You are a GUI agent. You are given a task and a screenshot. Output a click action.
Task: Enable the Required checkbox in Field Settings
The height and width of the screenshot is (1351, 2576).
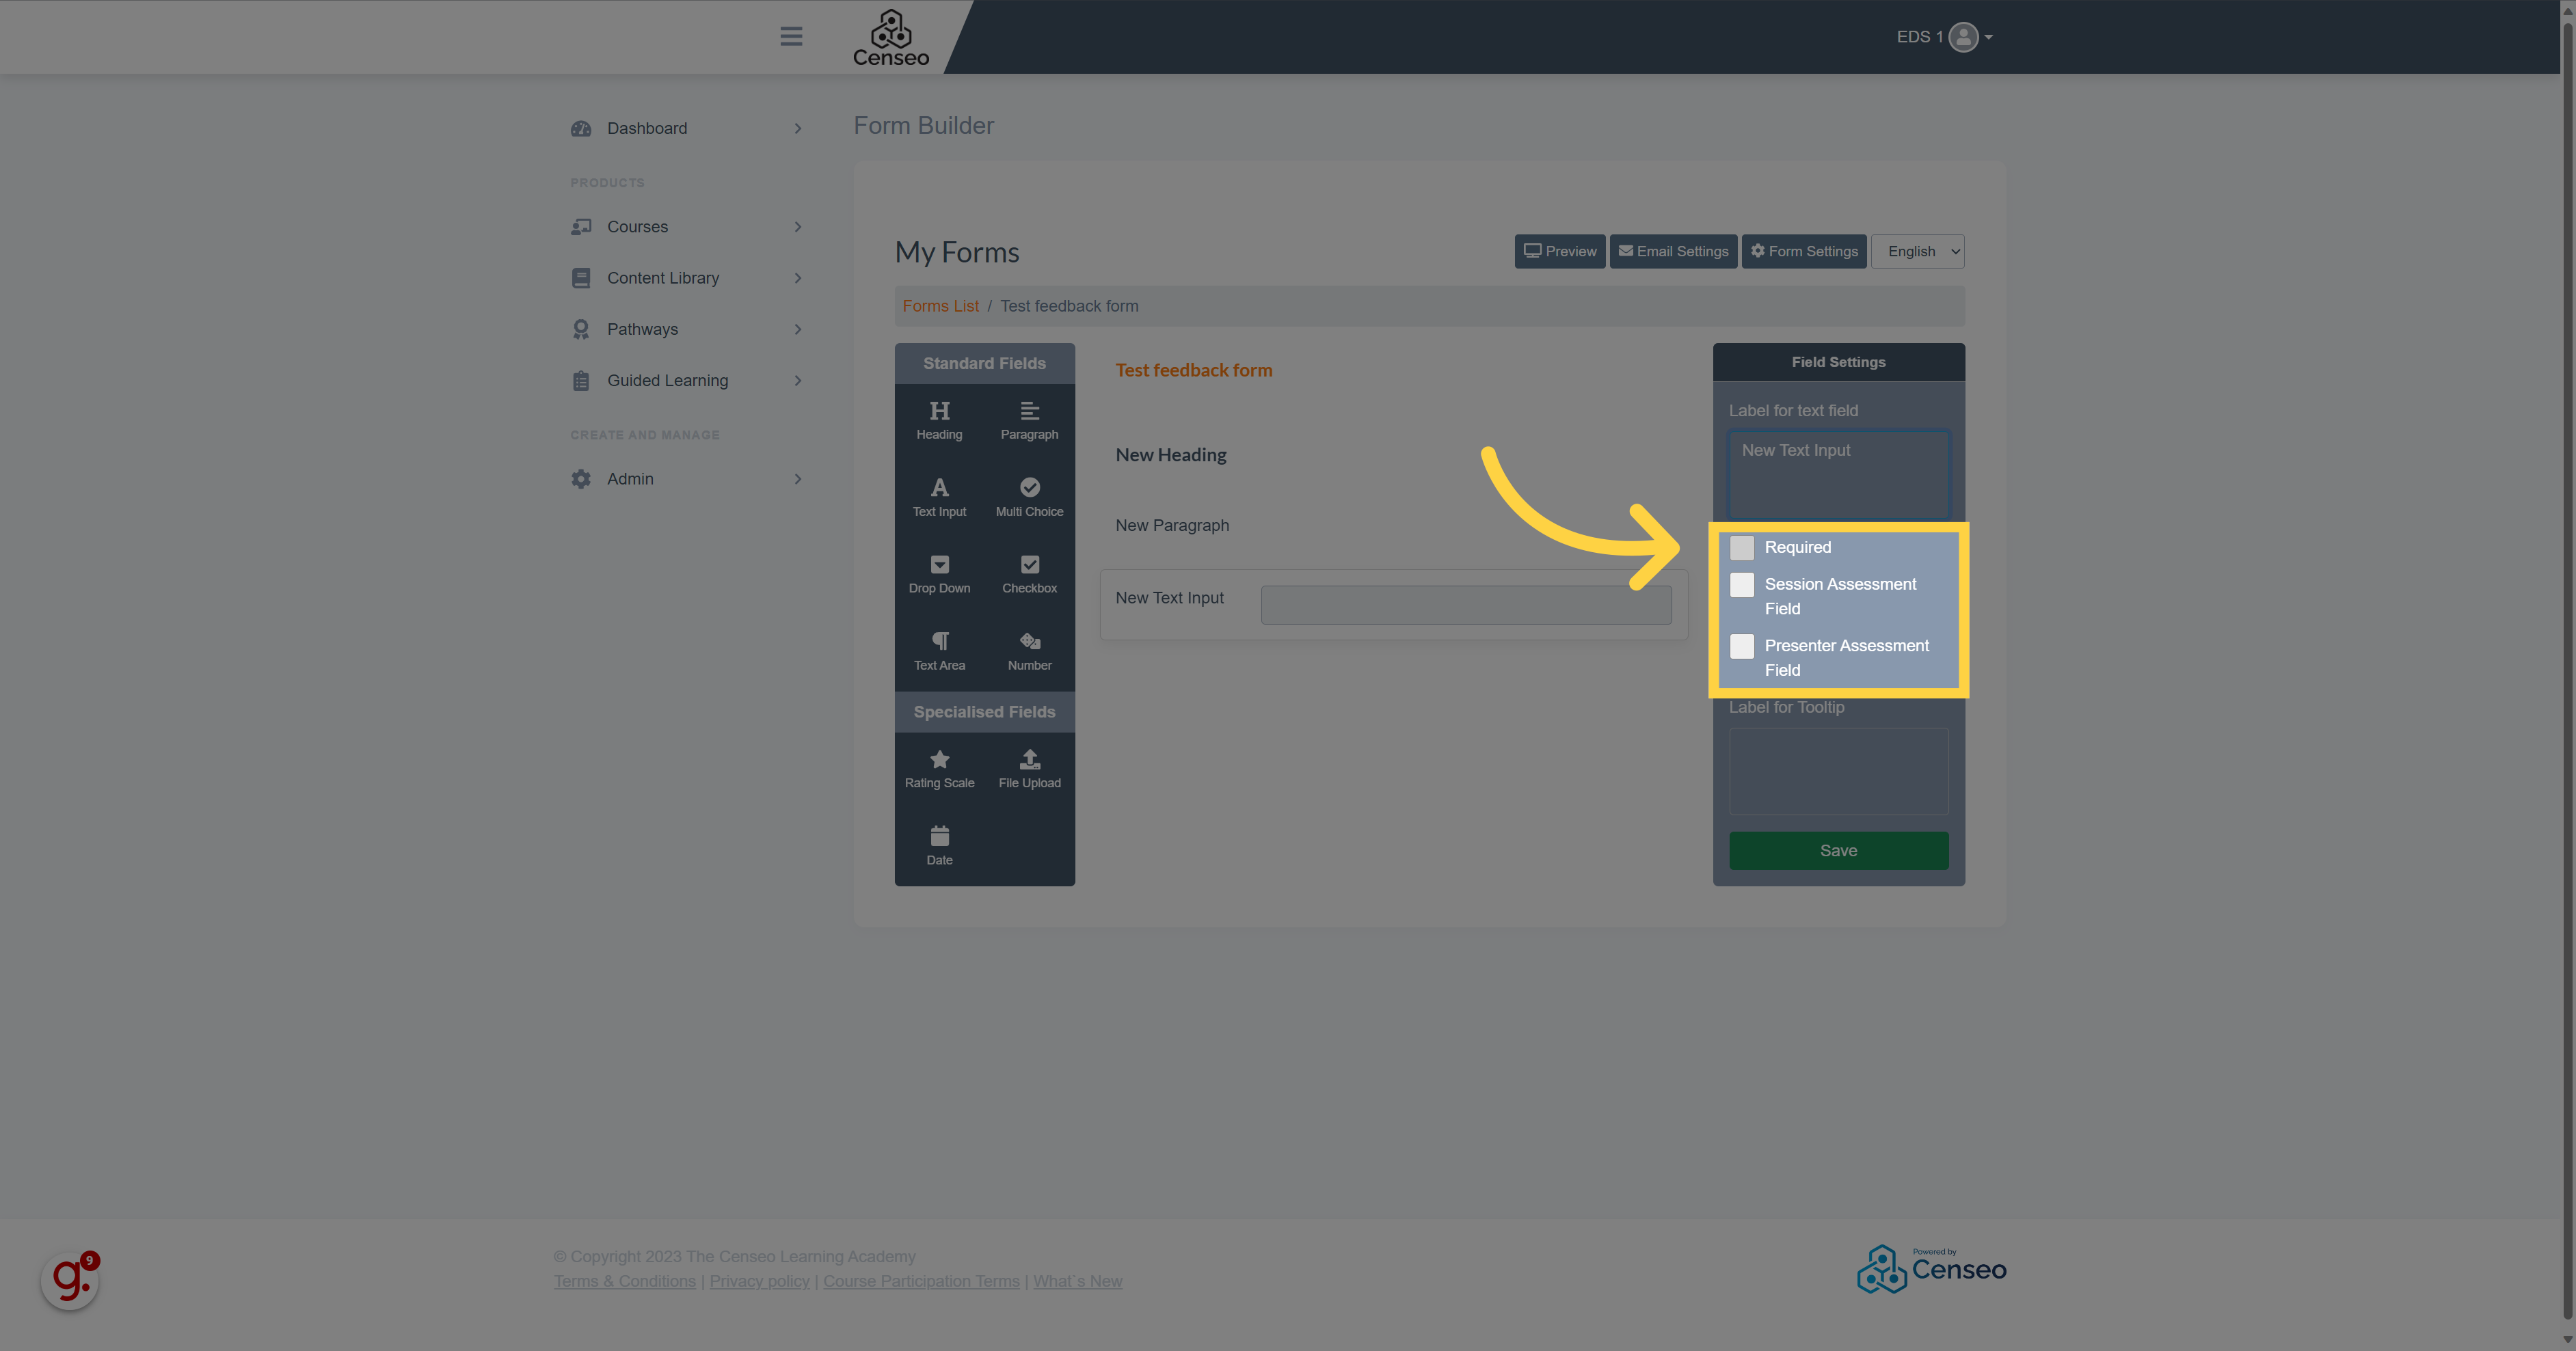coord(1741,547)
